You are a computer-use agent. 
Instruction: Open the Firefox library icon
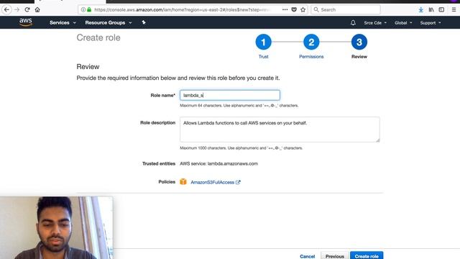431,9
